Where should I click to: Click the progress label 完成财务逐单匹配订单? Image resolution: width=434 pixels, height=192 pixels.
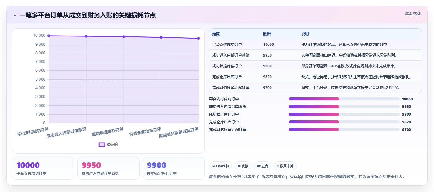click(x=228, y=130)
